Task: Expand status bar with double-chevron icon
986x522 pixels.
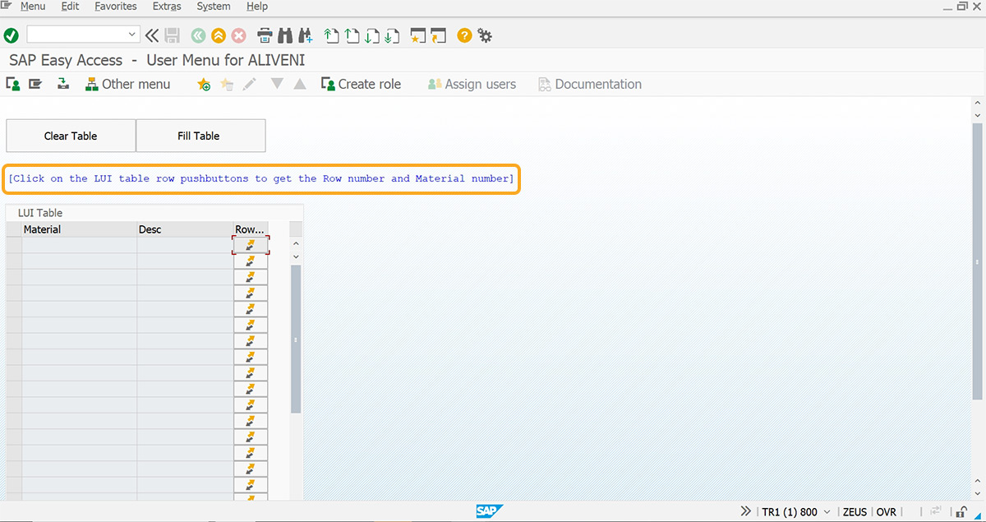Action: click(745, 511)
